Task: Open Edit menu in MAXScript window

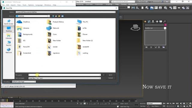Action: (7, 5)
